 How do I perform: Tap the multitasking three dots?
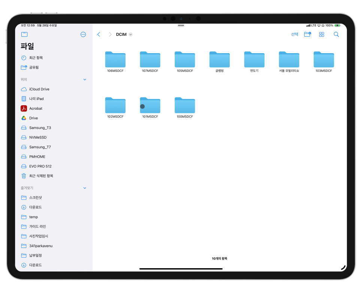(x=181, y=25)
